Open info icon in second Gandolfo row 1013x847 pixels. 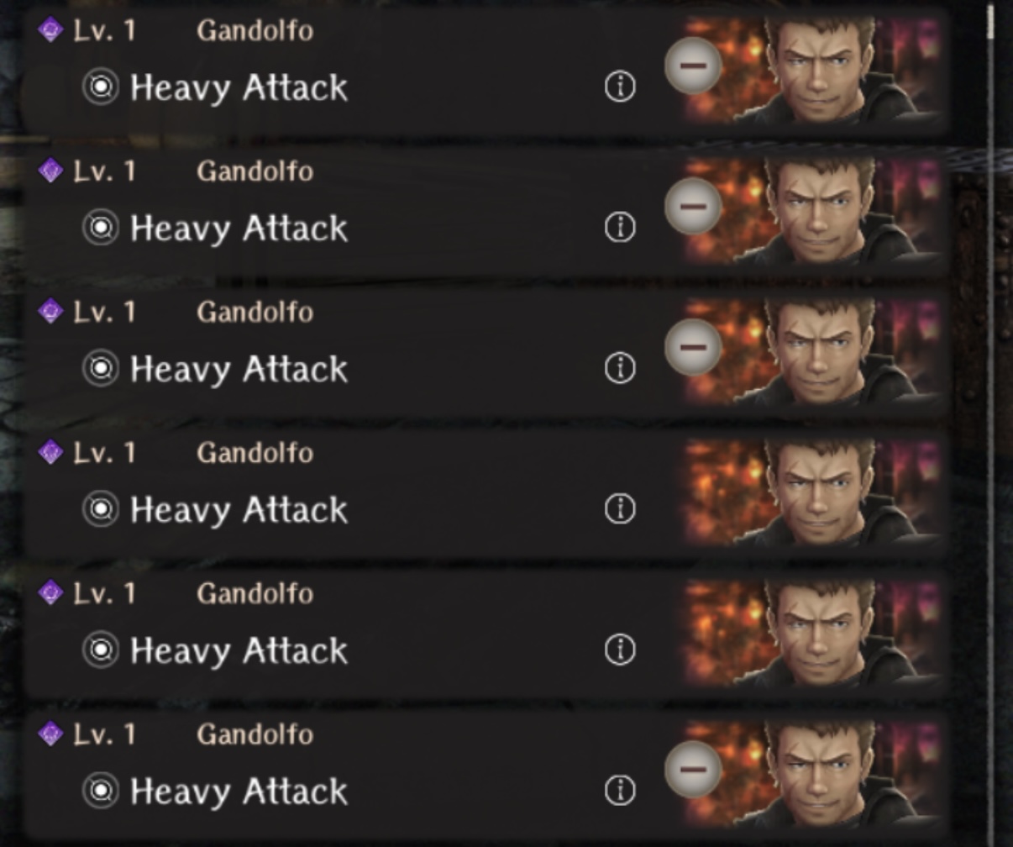click(620, 227)
